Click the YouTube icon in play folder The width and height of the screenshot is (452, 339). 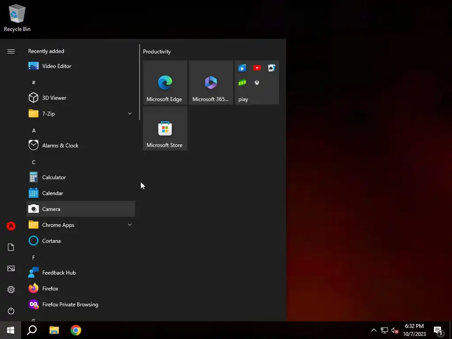pos(257,68)
